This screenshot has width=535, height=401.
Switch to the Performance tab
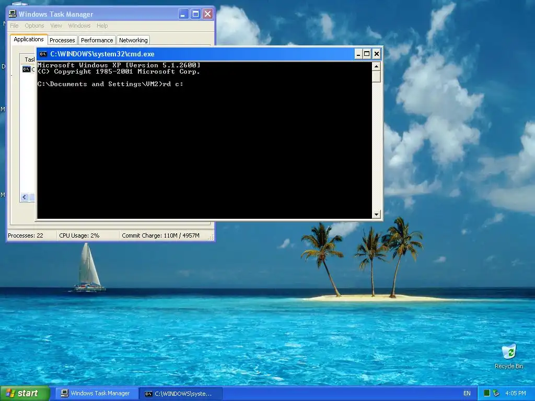point(97,40)
